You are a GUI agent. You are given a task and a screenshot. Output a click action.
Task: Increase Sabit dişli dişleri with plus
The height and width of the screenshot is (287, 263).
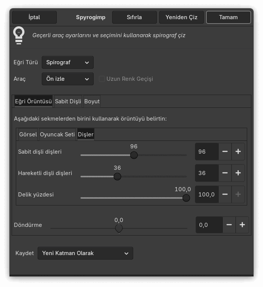[238, 151]
